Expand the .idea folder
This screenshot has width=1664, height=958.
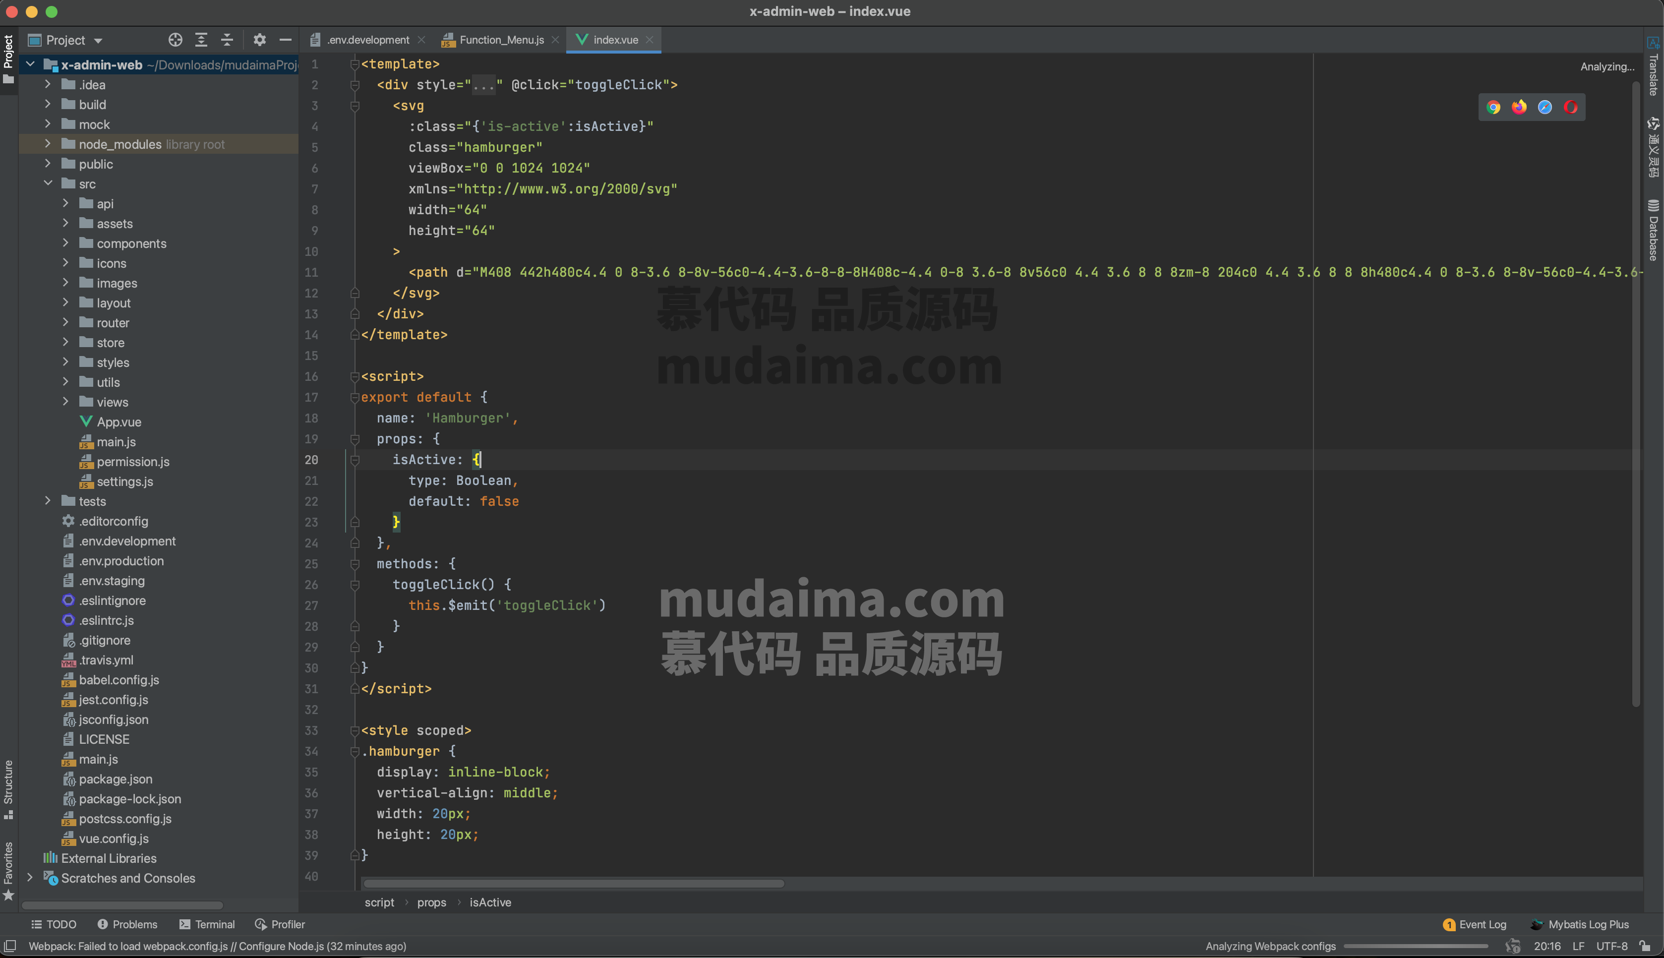48,84
